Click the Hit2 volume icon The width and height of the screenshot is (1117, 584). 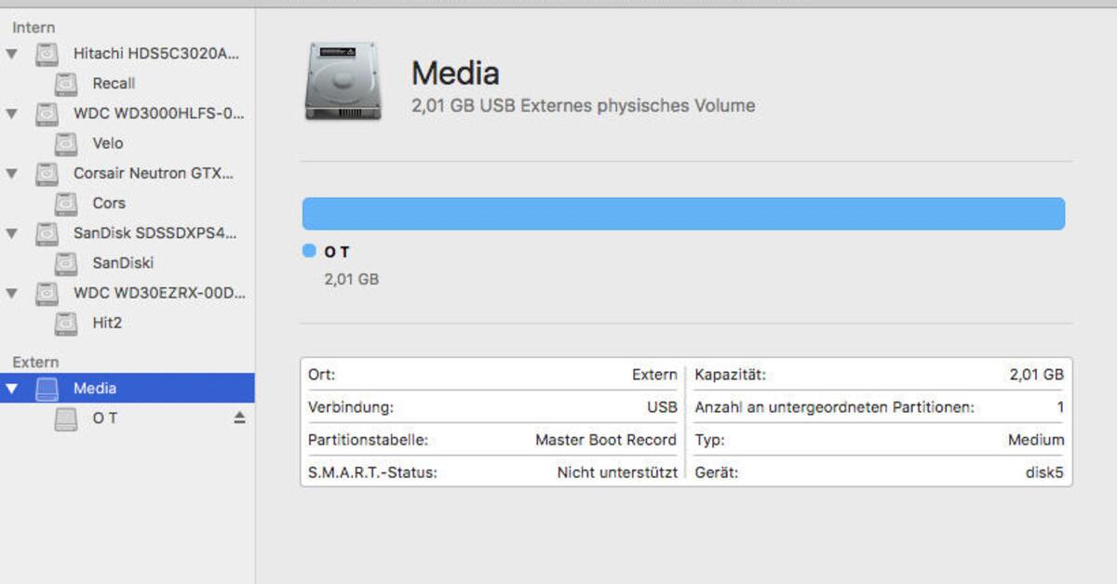point(64,323)
